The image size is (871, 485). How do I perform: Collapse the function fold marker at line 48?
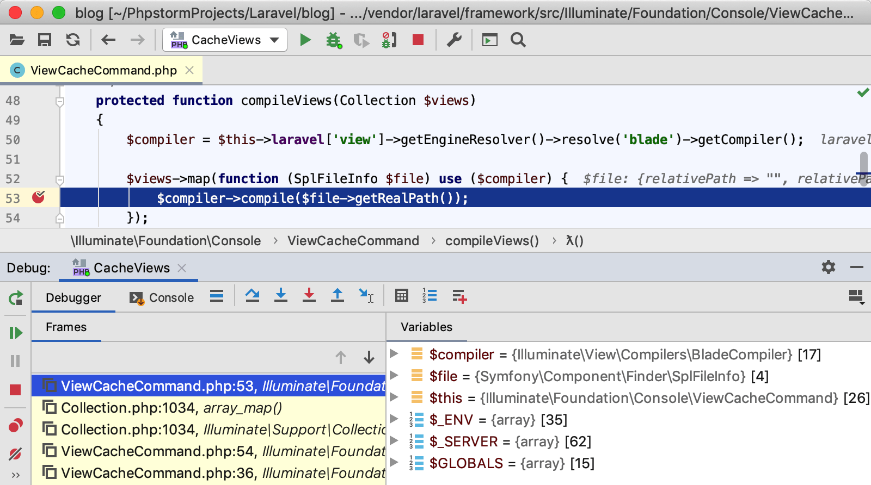pos(60,102)
